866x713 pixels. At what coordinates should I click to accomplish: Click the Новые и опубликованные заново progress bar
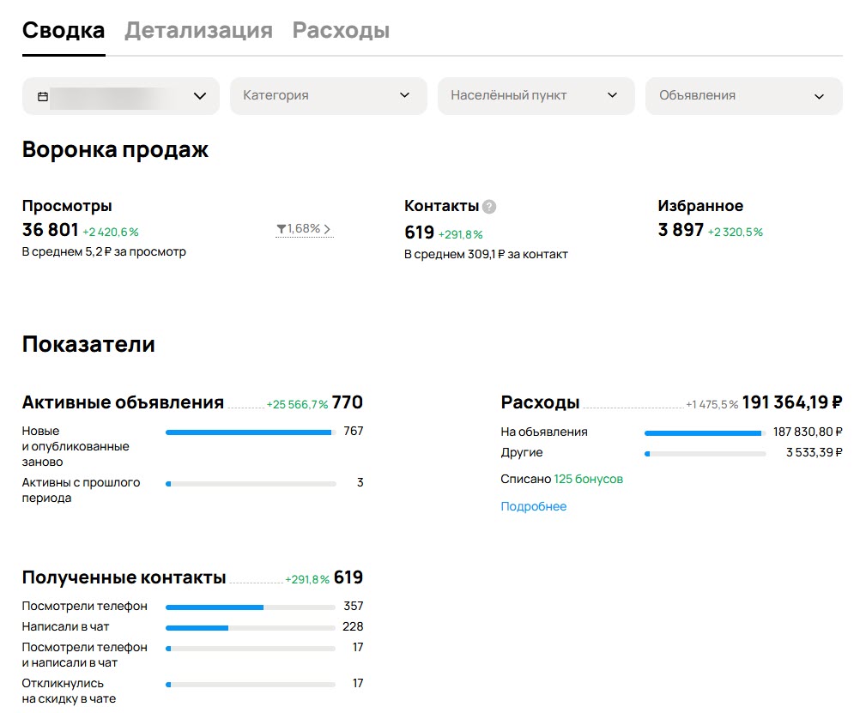pos(249,432)
